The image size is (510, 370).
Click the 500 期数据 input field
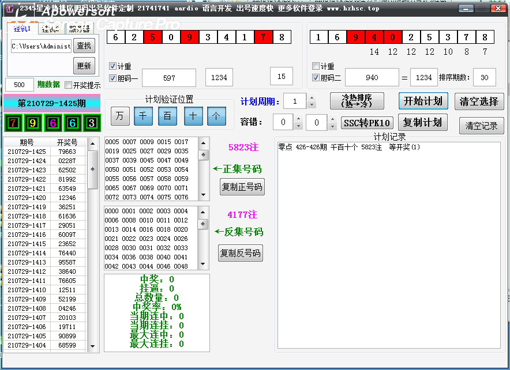click(20, 85)
